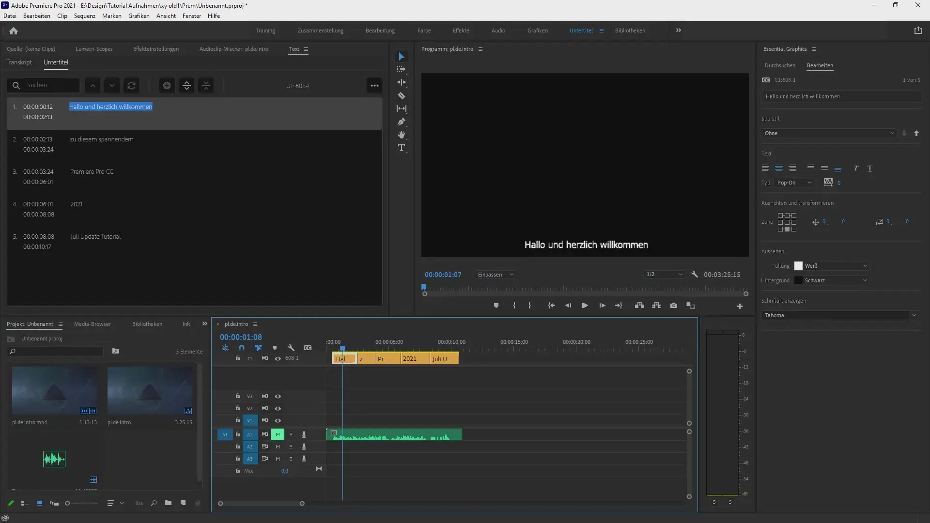Toggle V2 track output eye

pyautogui.click(x=278, y=409)
